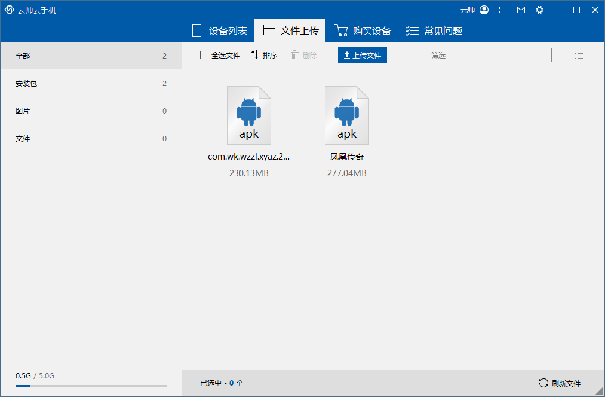Go to the 购买设备 tab

pos(363,30)
